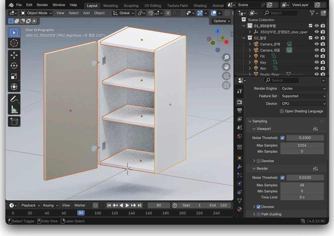Select the Cursor tool in the toolbar

(14, 43)
